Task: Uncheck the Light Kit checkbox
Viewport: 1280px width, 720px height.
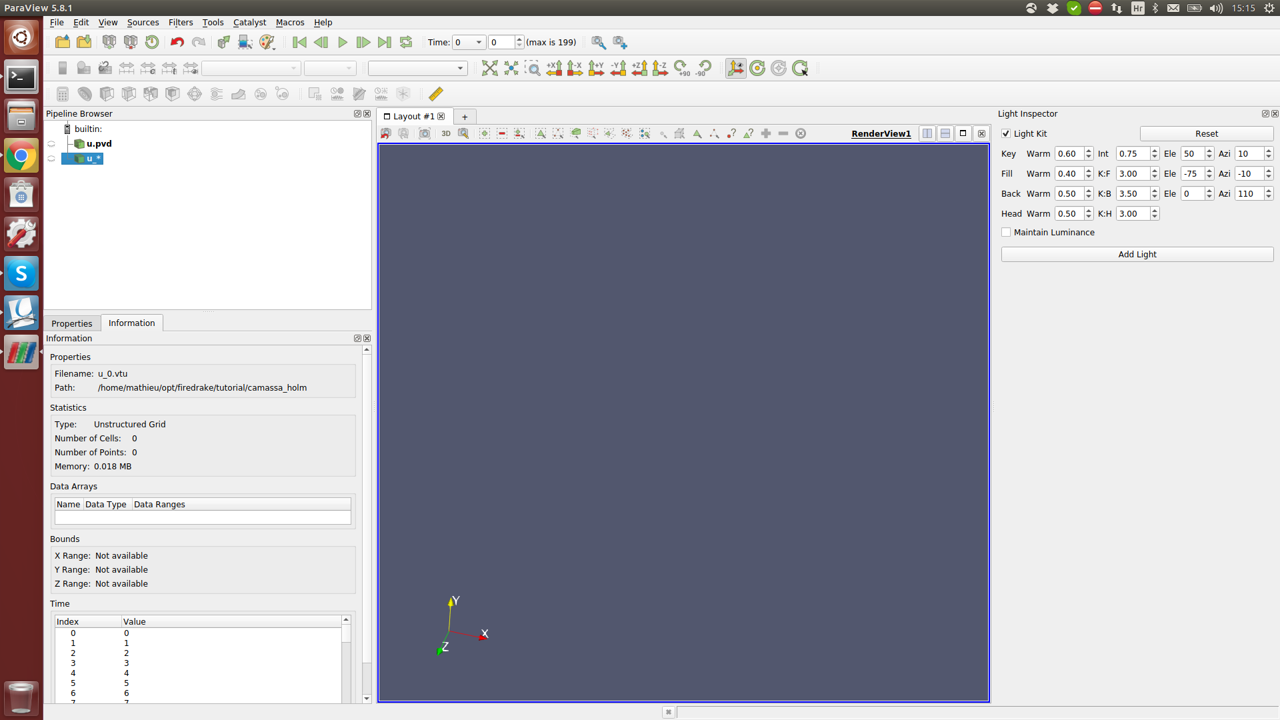Action: 1006,133
